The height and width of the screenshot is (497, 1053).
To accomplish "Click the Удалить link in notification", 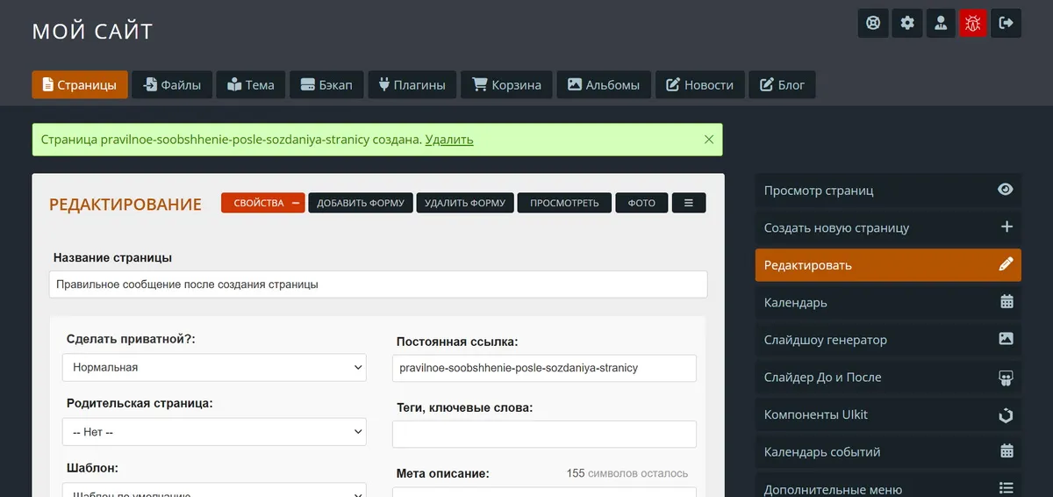I will point(449,140).
